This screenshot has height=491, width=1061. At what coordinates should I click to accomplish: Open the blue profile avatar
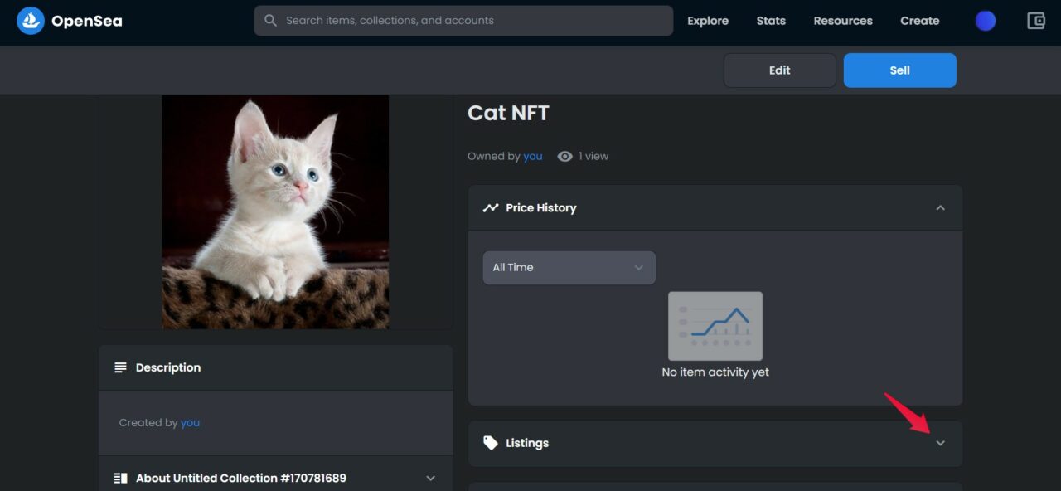(x=986, y=21)
